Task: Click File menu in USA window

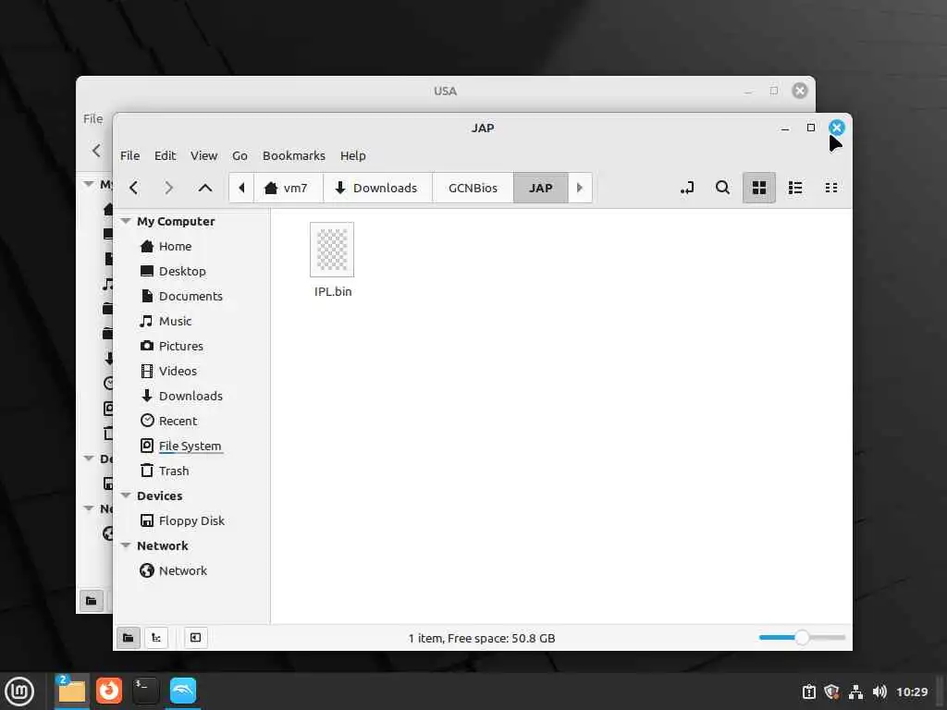Action: point(93,119)
